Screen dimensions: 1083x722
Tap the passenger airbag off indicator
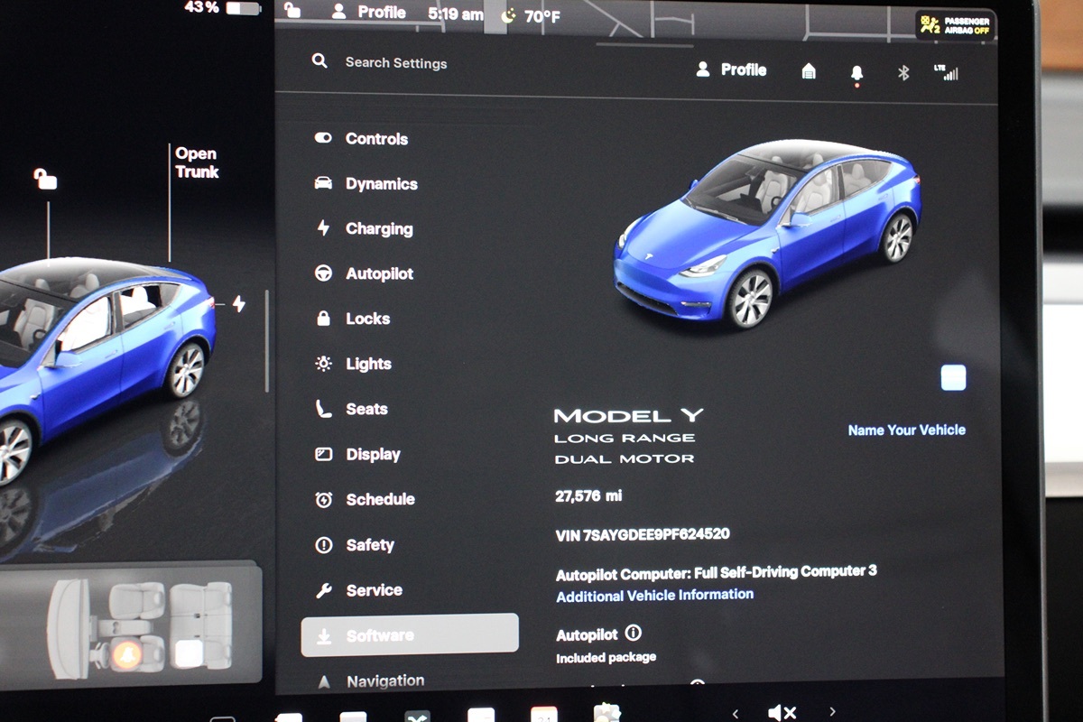[954, 24]
